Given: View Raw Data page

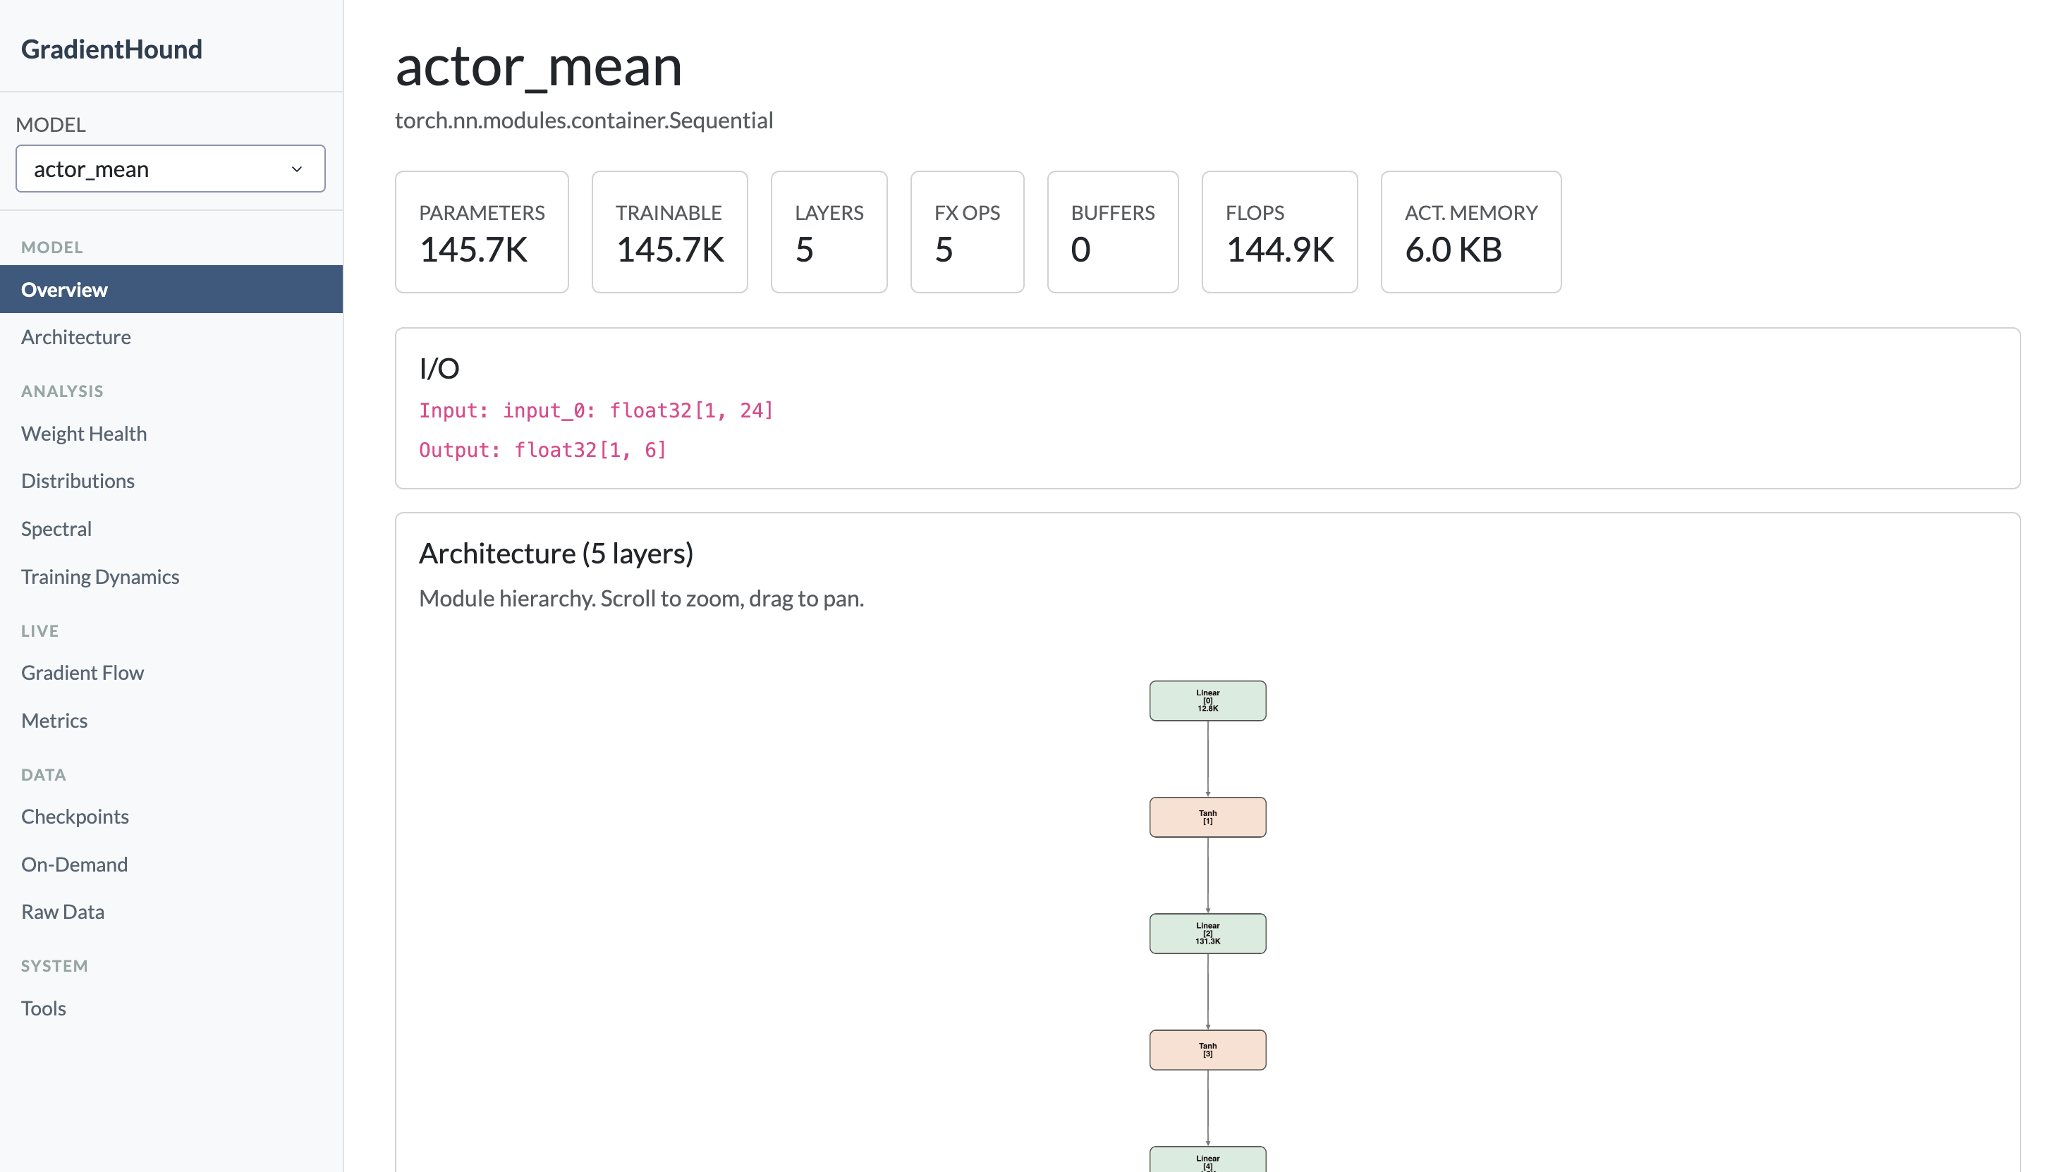Looking at the screenshot, I should click(x=63, y=912).
